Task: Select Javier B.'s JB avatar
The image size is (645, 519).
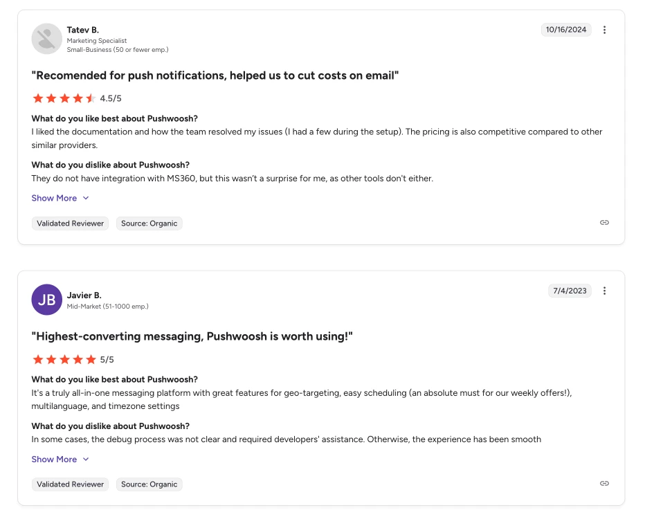Action: [x=46, y=300]
